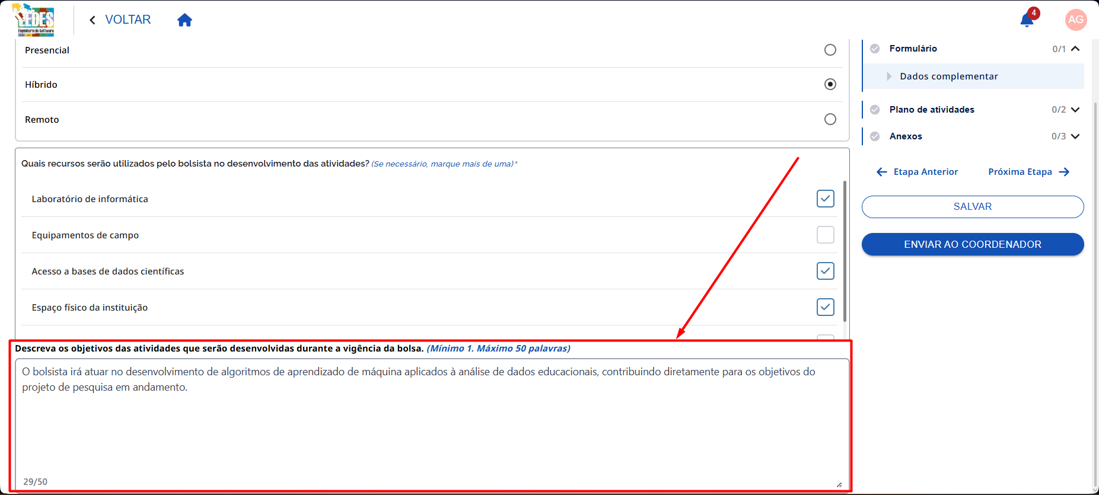Collapse the Formulário section chevron
The image size is (1099, 495).
coord(1075,49)
